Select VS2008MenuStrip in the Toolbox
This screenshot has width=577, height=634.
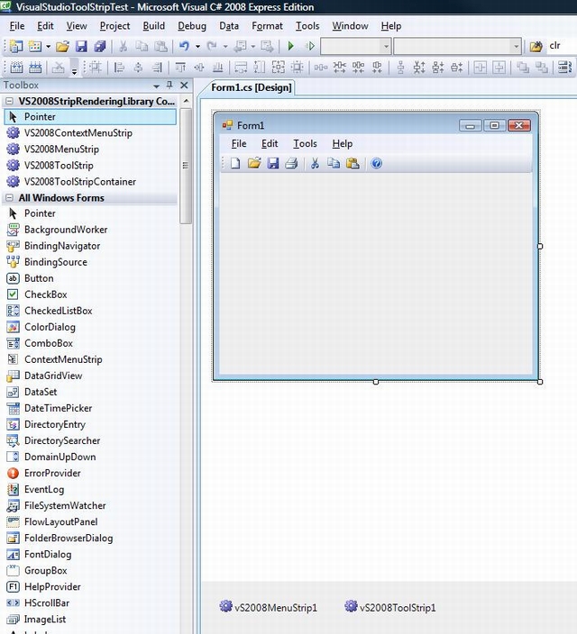pyautogui.click(x=90, y=149)
